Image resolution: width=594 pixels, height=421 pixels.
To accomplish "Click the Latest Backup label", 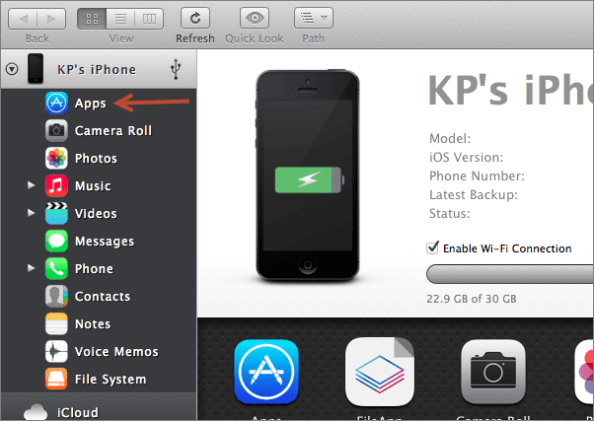I will [x=474, y=194].
